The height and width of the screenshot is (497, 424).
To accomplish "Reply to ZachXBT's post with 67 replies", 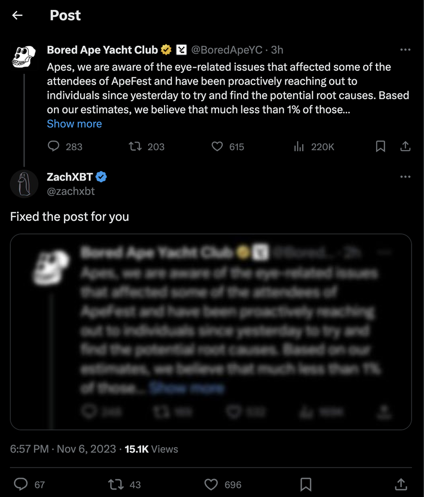I will [21, 484].
